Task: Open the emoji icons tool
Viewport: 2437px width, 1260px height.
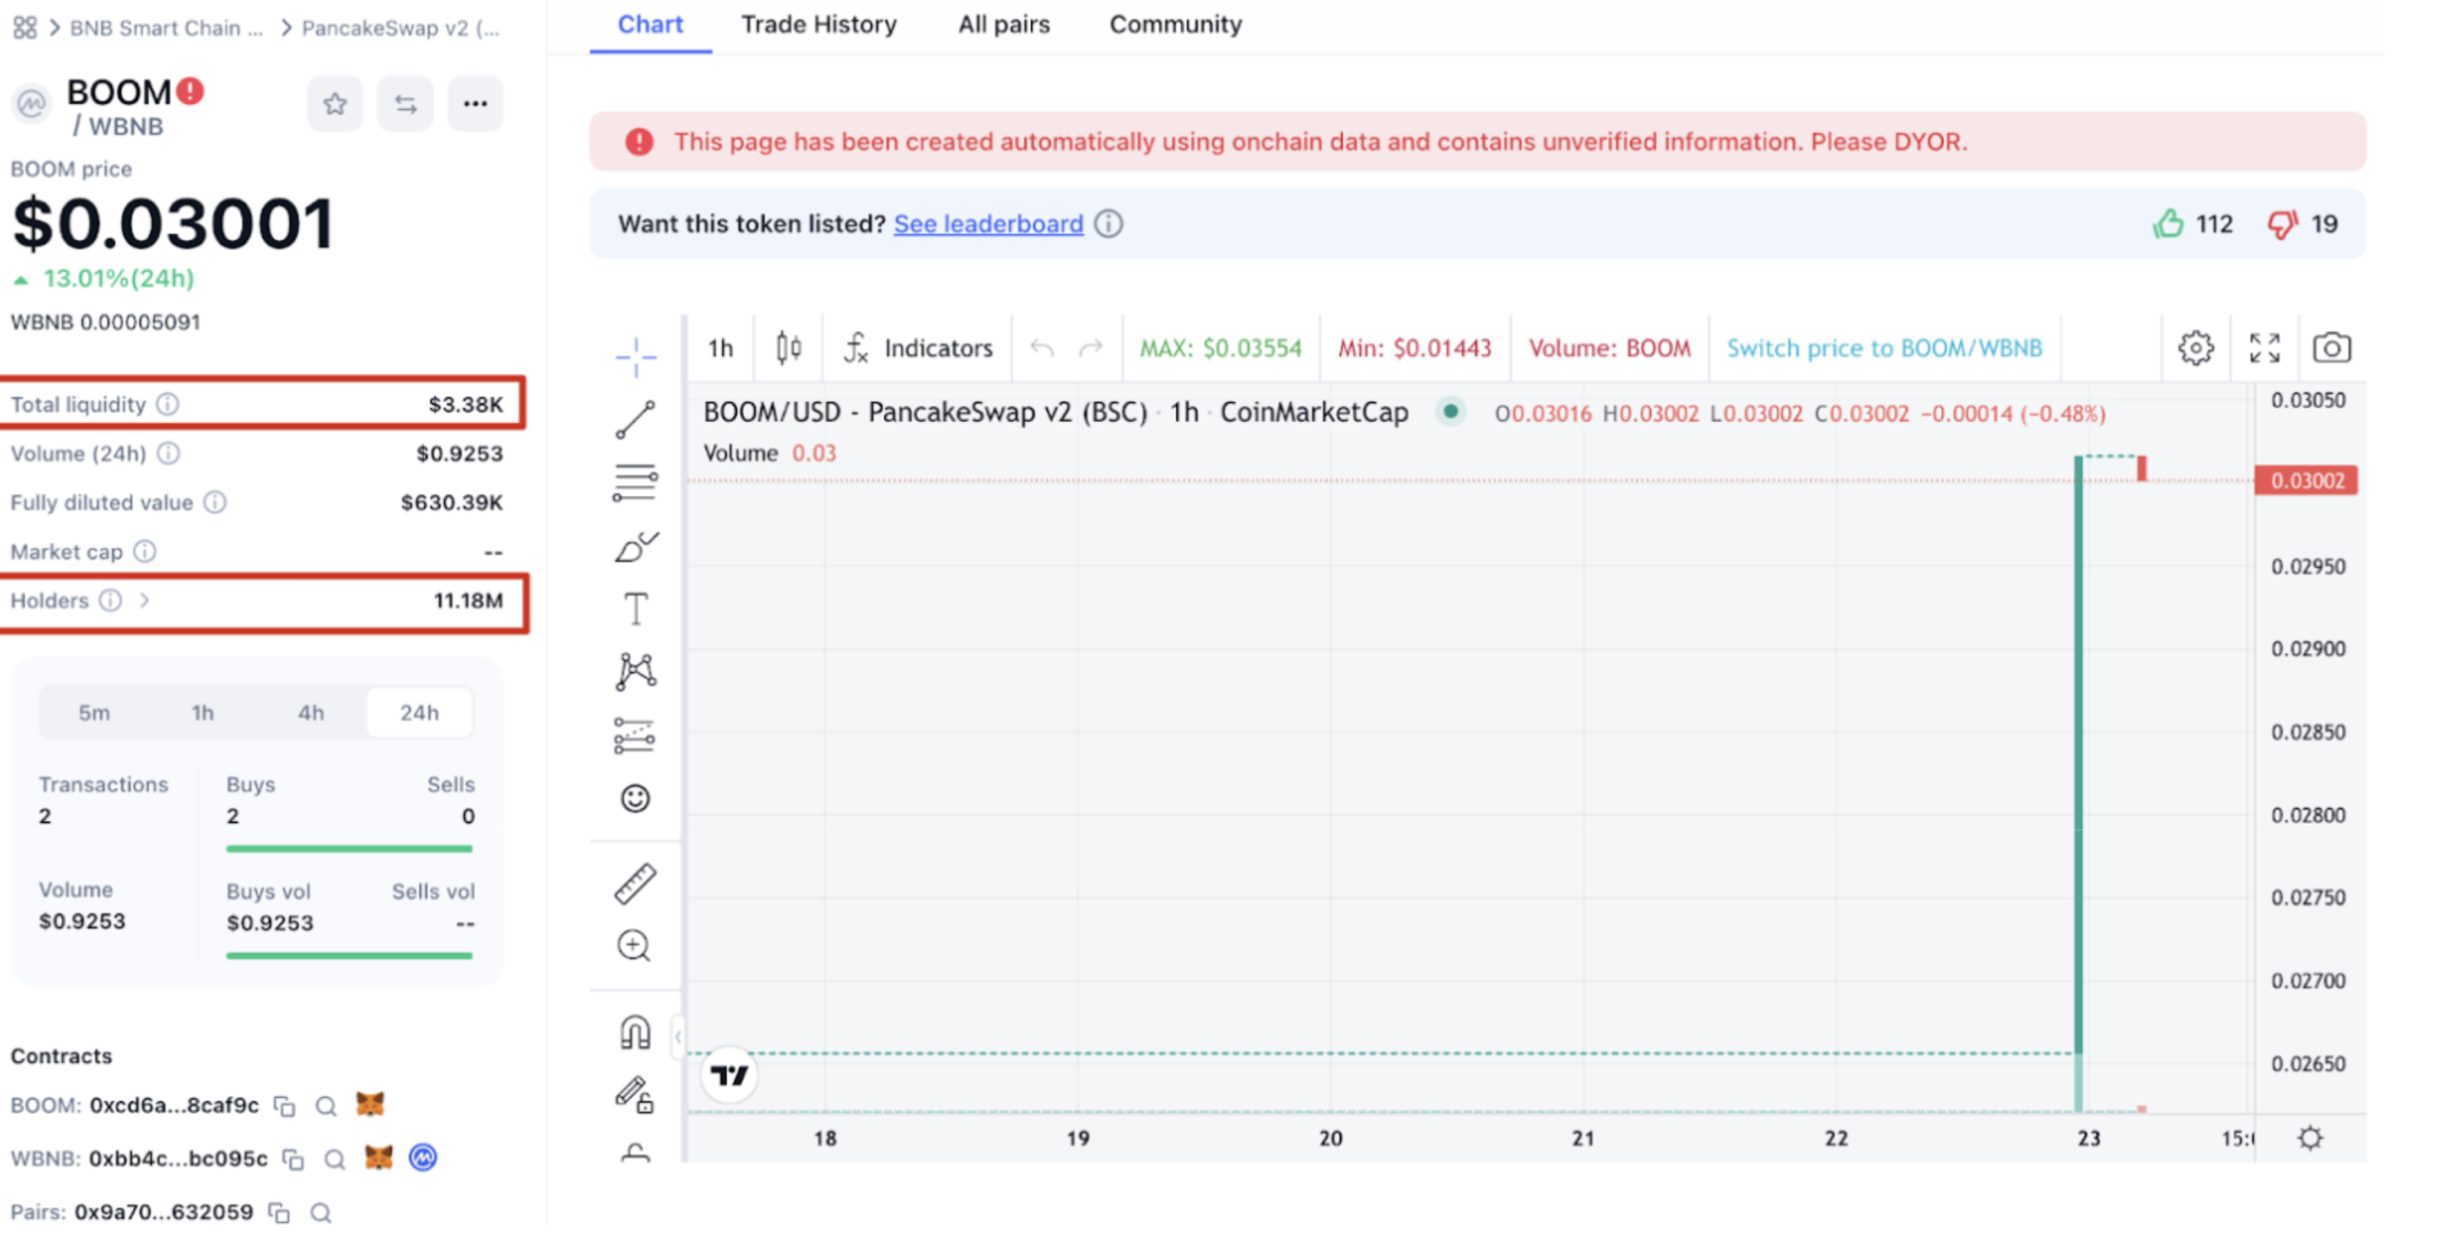Action: 635,797
